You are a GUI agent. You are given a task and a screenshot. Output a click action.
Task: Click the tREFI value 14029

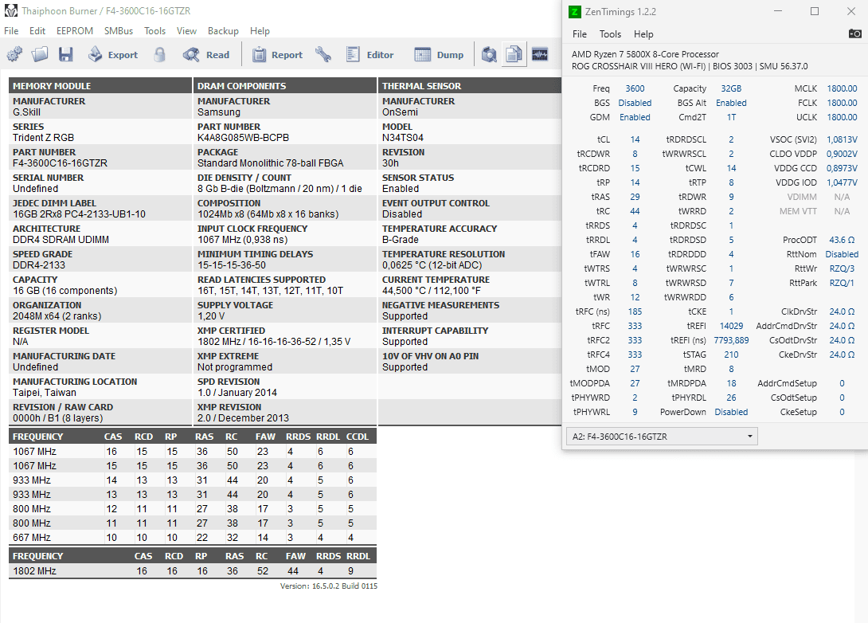pyautogui.click(x=731, y=326)
